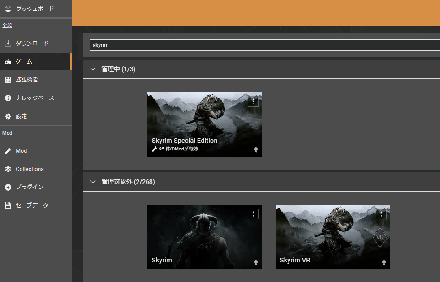This screenshot has height=282, width=440.
Task: Click the wrench icon next to 95 件のModが有効
Action: (x=154, y=149)
